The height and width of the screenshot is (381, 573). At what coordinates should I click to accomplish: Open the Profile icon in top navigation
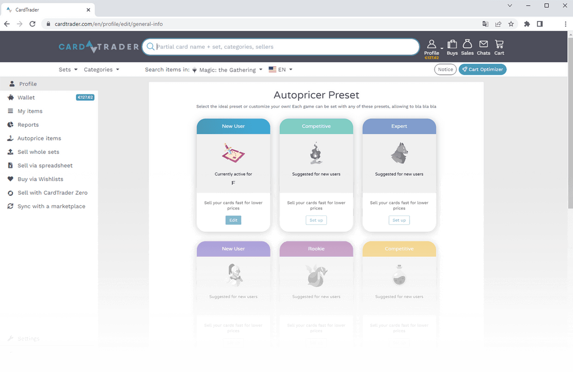pos(432,44)
